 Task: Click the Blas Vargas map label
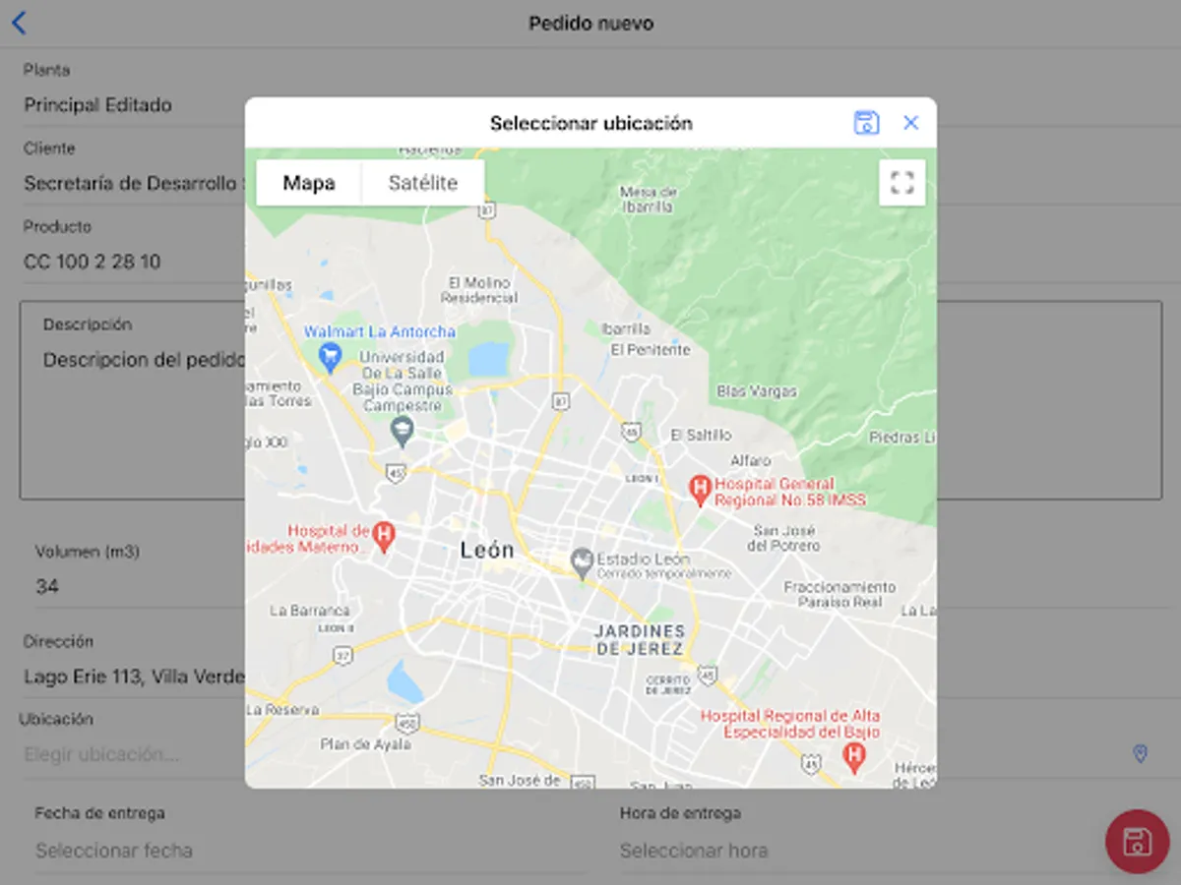click(x=756, y=391)
